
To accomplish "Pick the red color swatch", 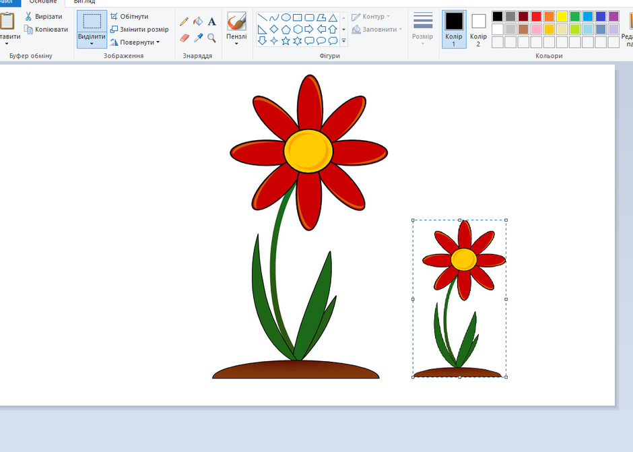I will pyautogui.click(x=536, y=17).
